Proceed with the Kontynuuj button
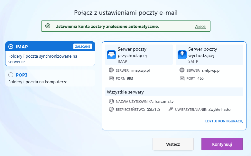Image resolution: width=251 pixels, height=156 pixels. [x=222, y=144]
